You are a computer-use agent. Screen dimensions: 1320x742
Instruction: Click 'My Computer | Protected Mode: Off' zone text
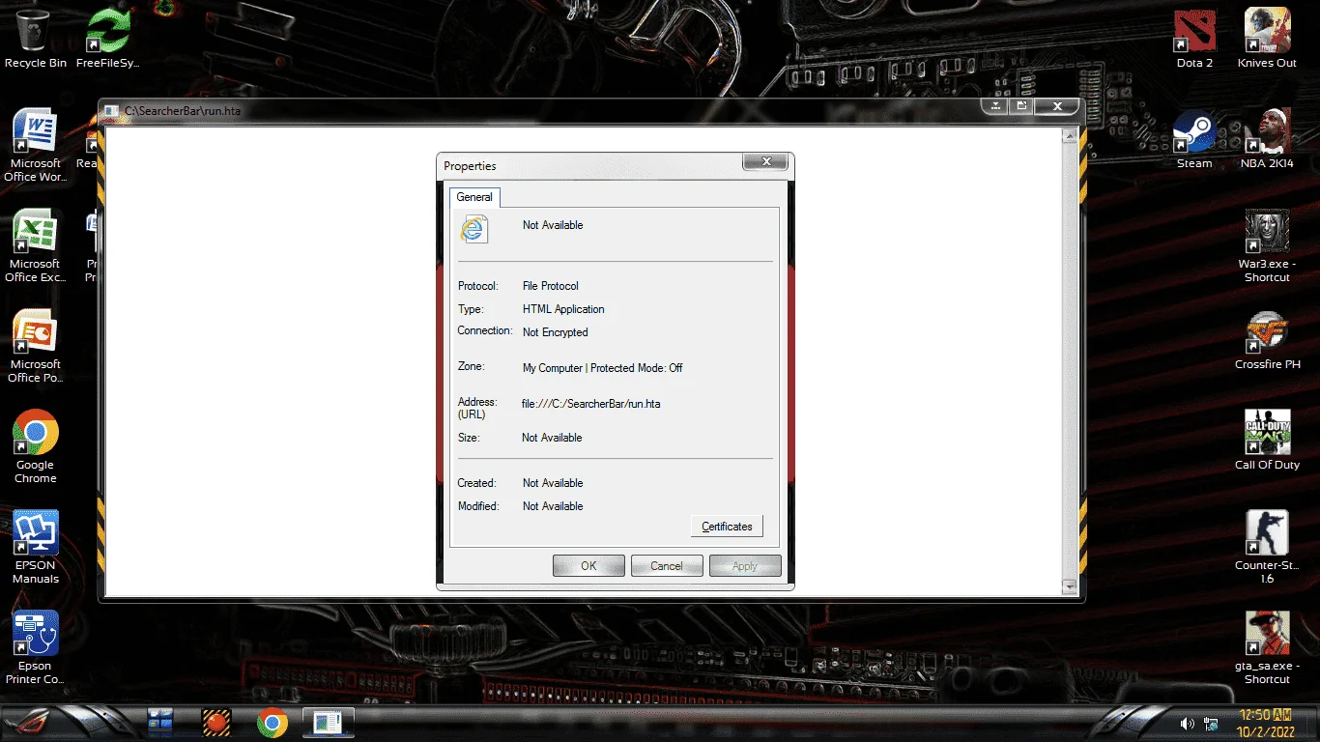click(x=603, y=368)
